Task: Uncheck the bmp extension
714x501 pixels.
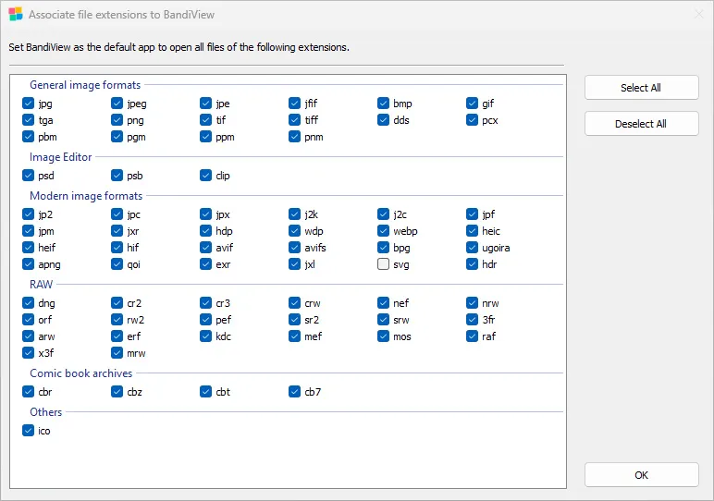Action: [384, 104]
